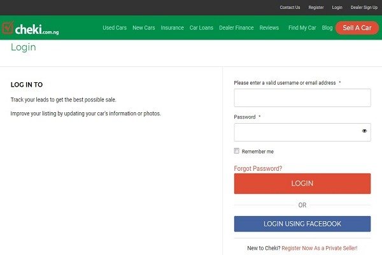This screenshot has height=255, width=382.
Task: Click the LOG IN TO heading text
Action: 27,85
